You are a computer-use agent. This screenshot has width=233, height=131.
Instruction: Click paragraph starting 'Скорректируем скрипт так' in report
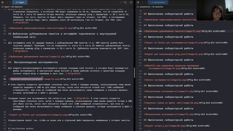(69, 120)
